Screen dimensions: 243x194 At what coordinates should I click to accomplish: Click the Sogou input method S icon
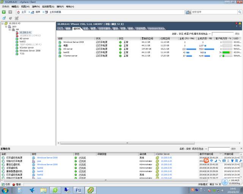(x=206, y=160)
